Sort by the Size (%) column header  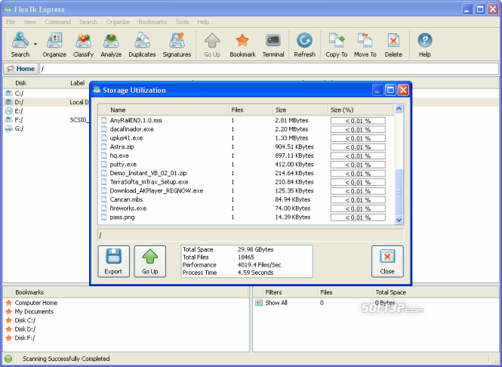point(361,109)
